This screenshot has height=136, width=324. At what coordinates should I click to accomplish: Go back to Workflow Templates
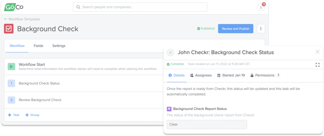click(22, 19)
